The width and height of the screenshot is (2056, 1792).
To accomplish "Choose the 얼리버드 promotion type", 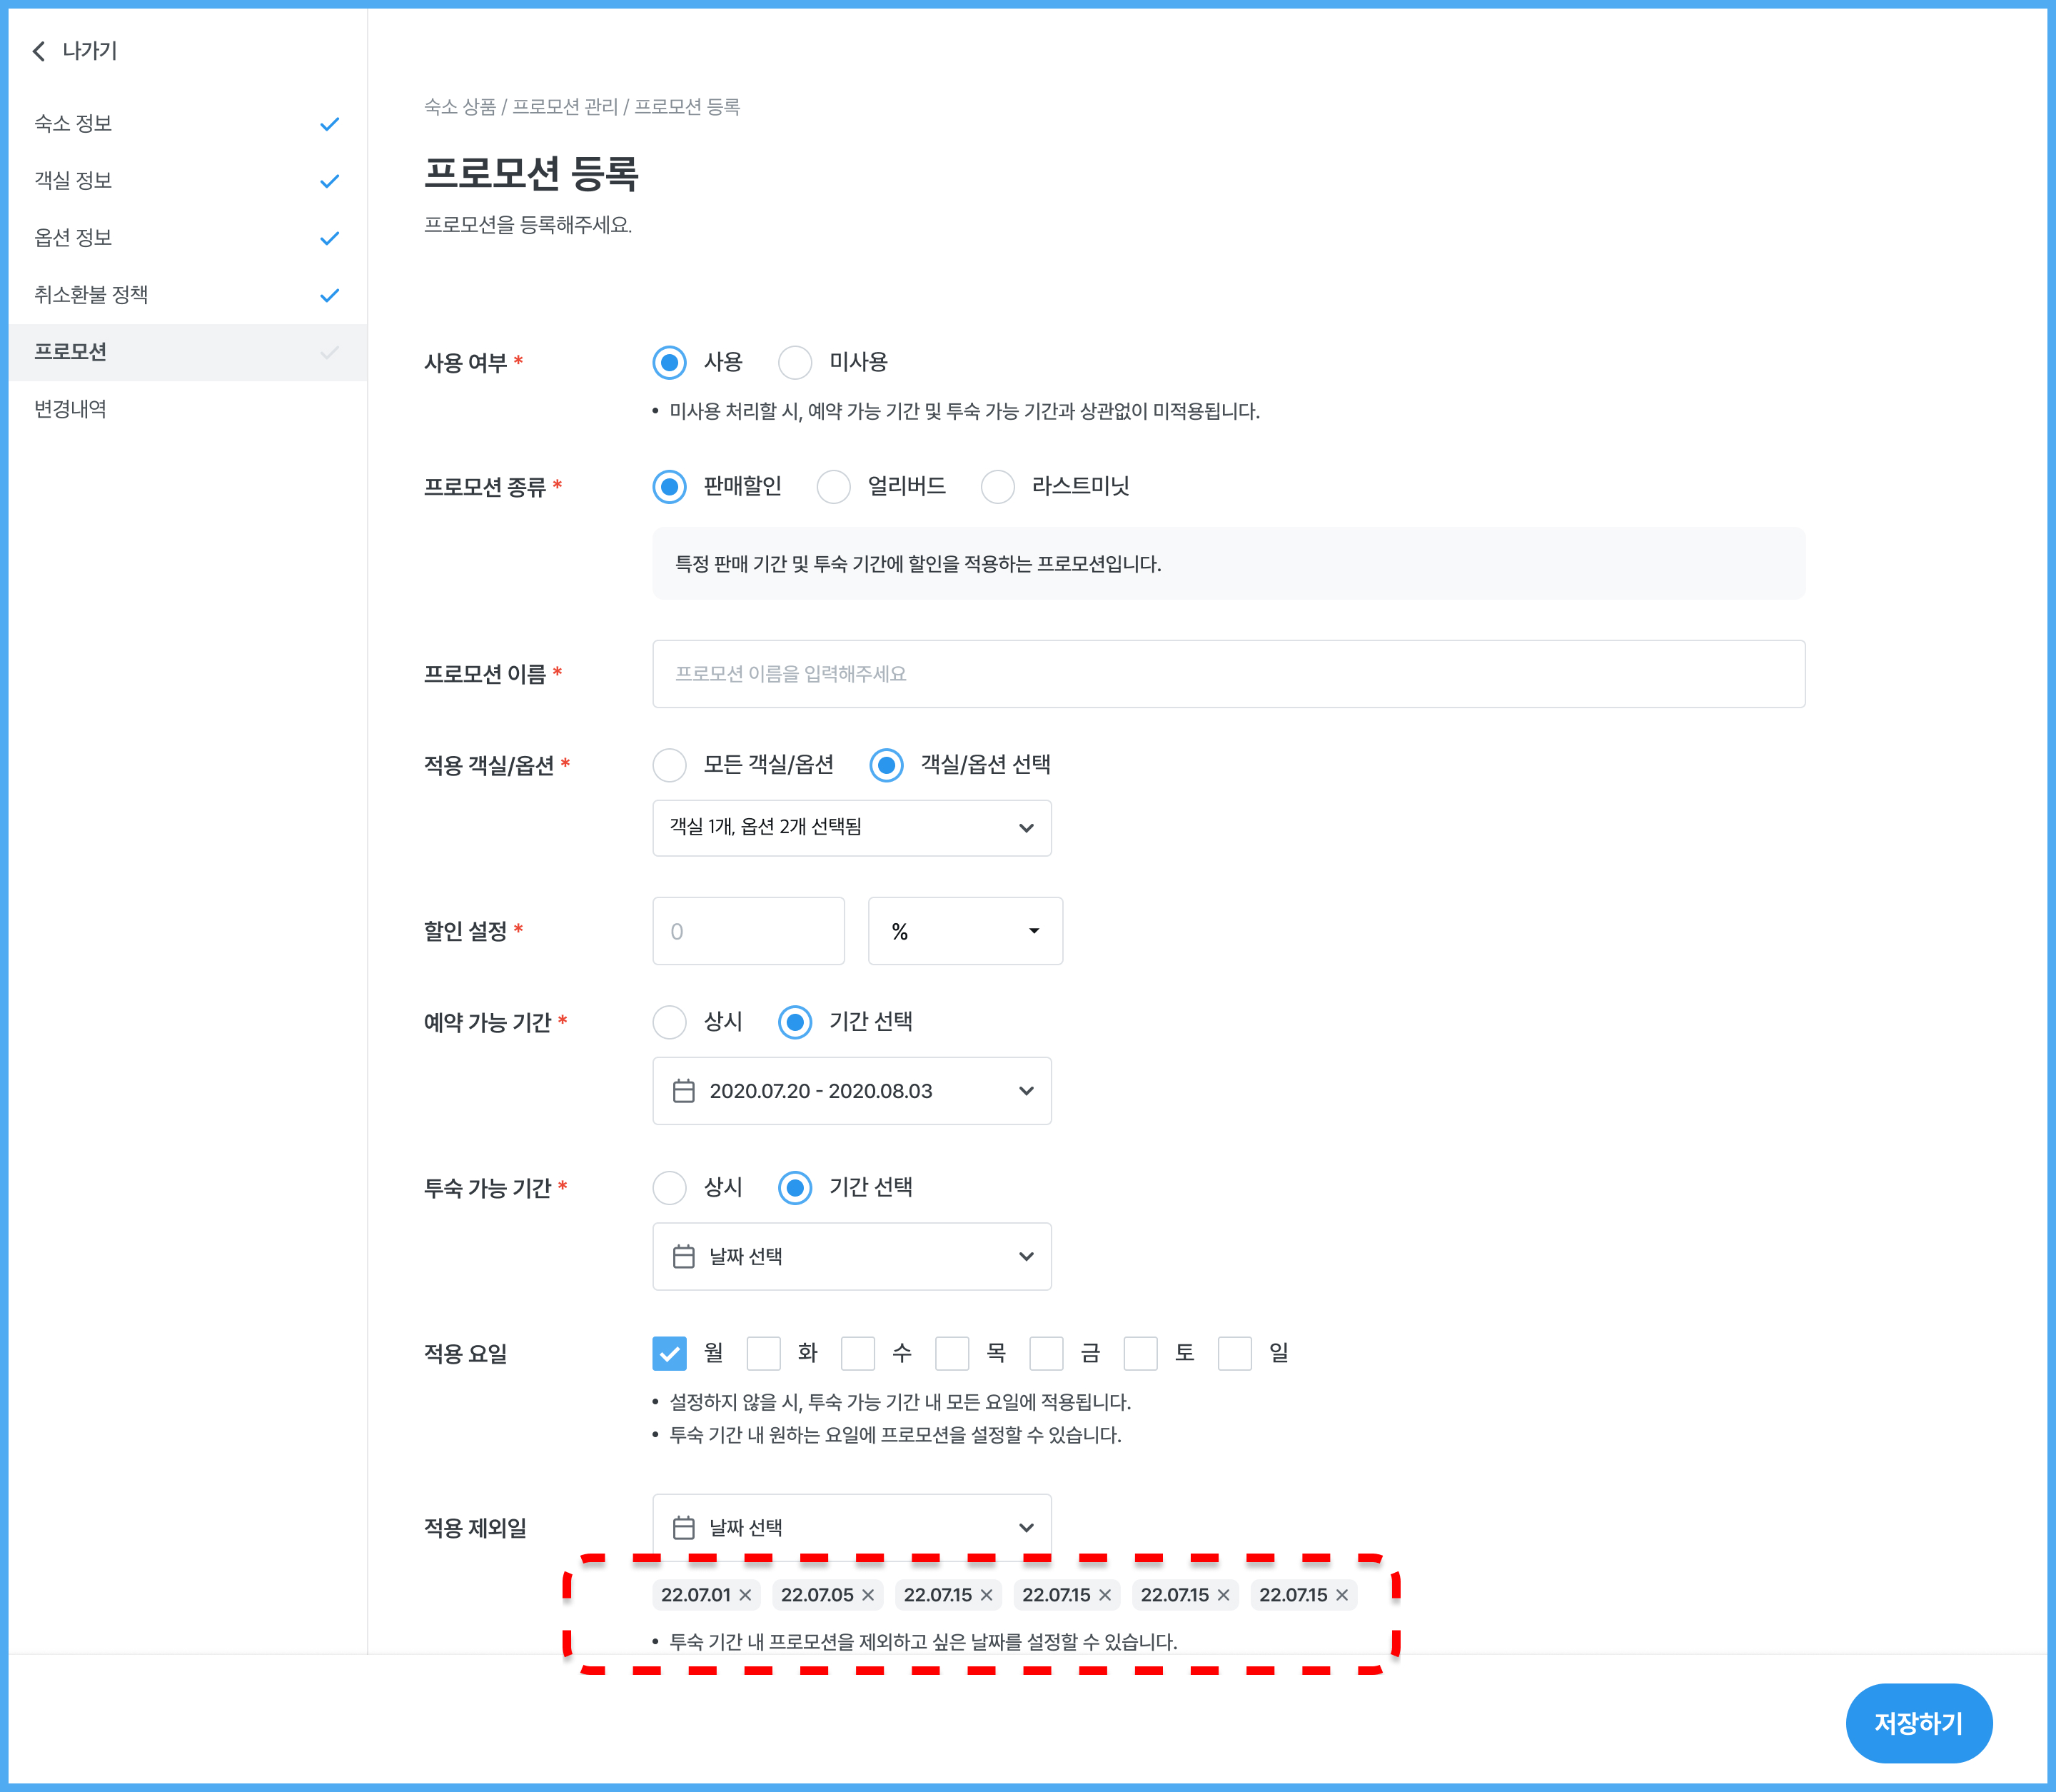I will click(833, 487).
